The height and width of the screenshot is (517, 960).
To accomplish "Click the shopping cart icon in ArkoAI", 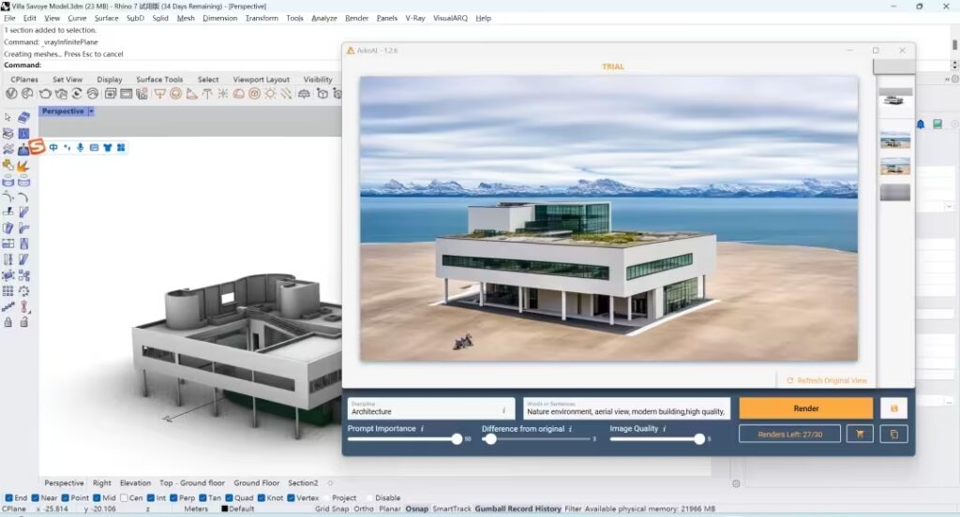I will coord(860,434).
